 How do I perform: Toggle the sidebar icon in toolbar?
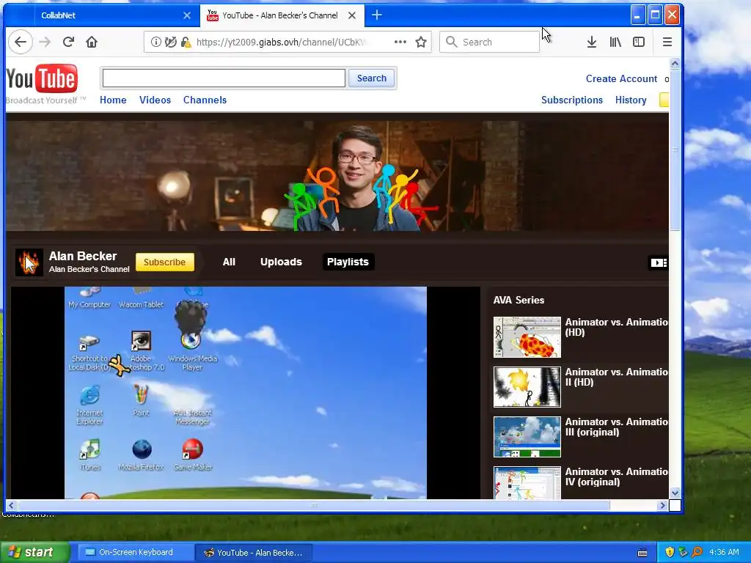point(639,42)
